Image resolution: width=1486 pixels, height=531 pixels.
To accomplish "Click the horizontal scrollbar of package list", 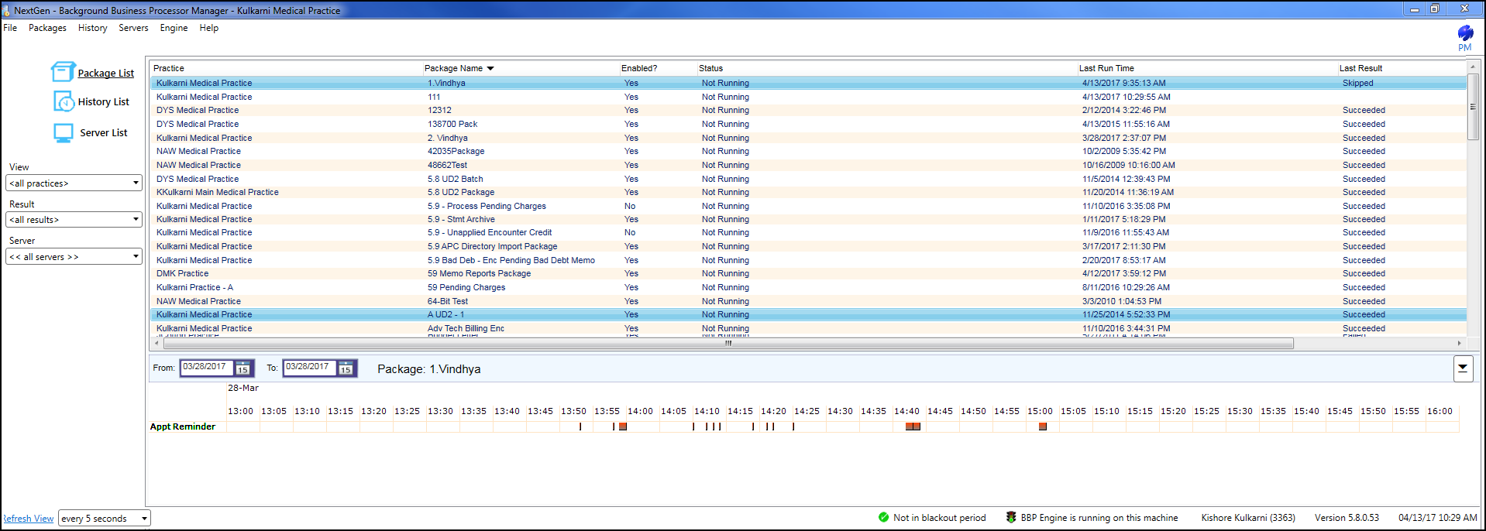I will click(728, 343).
